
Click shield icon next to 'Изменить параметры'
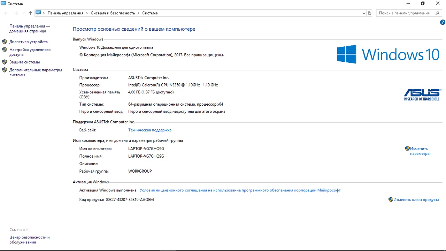click(x=407, y=149)
